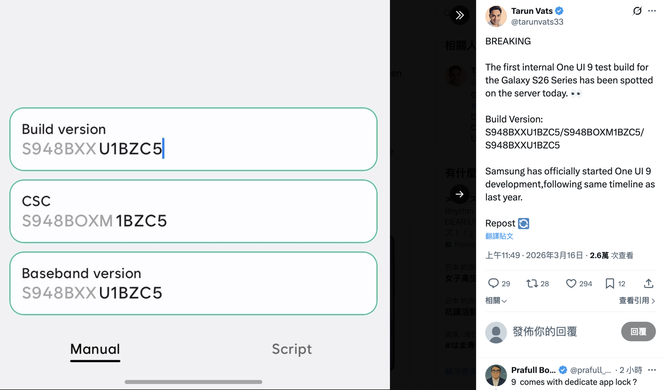Collapse the side panel with double-chevron icon

pos(460,15)
